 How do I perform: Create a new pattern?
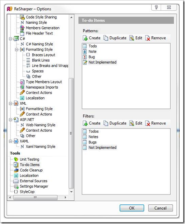[92, 38]
